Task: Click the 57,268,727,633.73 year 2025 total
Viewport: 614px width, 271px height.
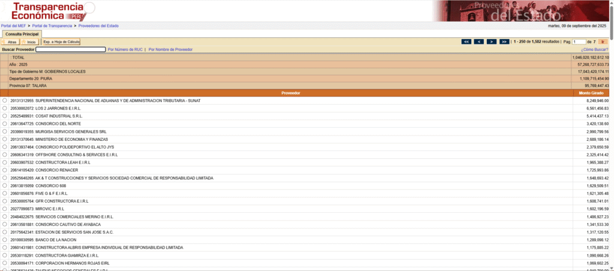Action: coord(594,64)
